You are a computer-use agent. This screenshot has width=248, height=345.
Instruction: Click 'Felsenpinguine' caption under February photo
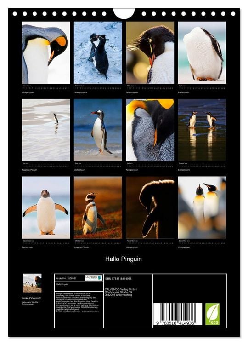81,92
